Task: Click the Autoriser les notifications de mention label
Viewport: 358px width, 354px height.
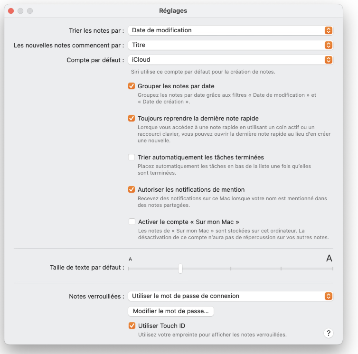Action: click(x=191, y=189)
